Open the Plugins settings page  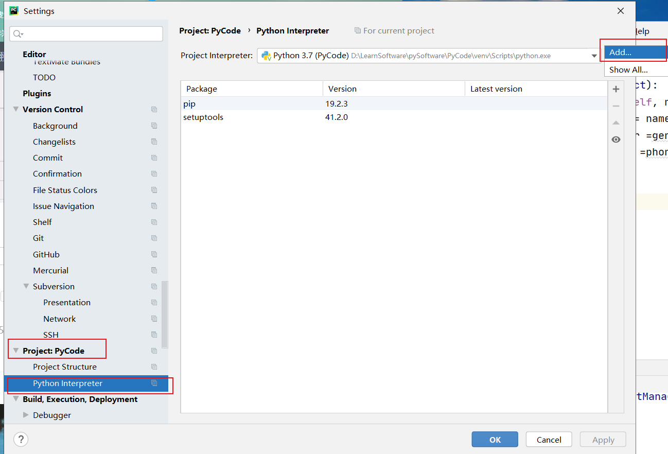pos(37,93)
